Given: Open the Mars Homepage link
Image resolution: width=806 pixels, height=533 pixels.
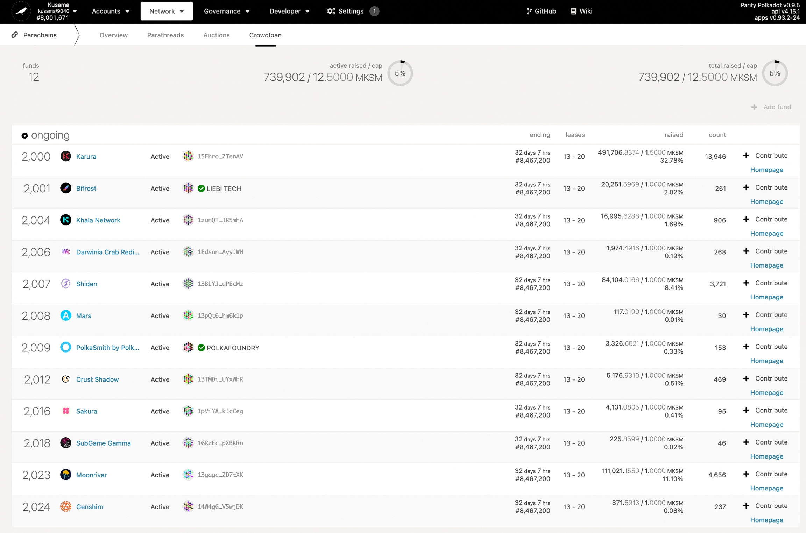Looking at the screenshot, I should click(766, 329).
